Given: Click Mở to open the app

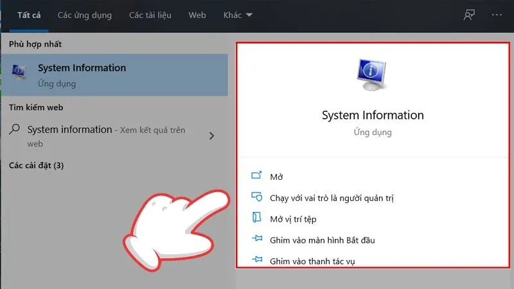Looking at the screenshot, I should (276, 177).
